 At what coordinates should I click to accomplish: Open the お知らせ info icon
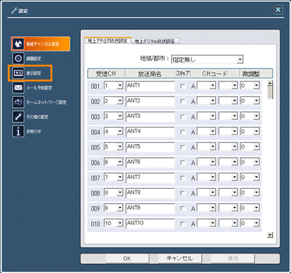[x=18, y=131]
